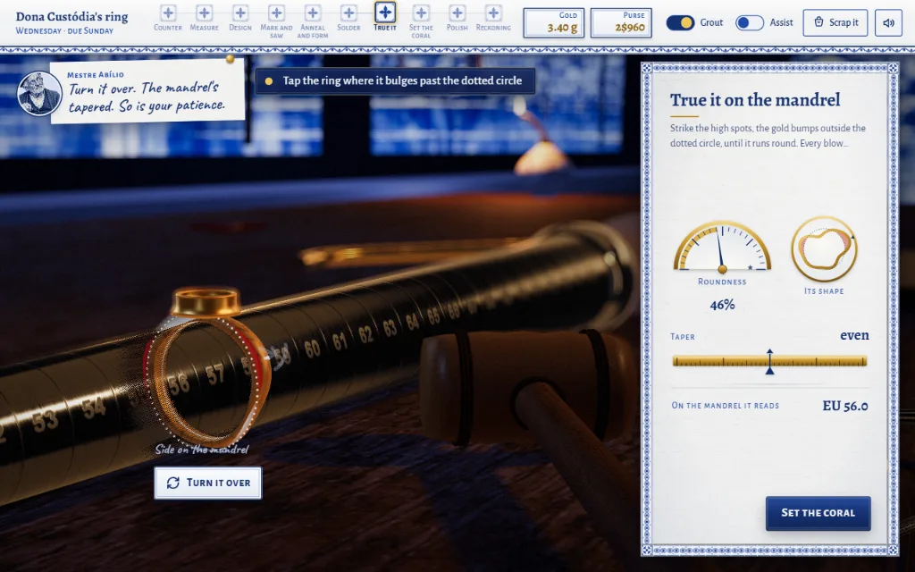Mute sound with the speaker icon
Screen dimensions: 915x572
click(889, 22)
